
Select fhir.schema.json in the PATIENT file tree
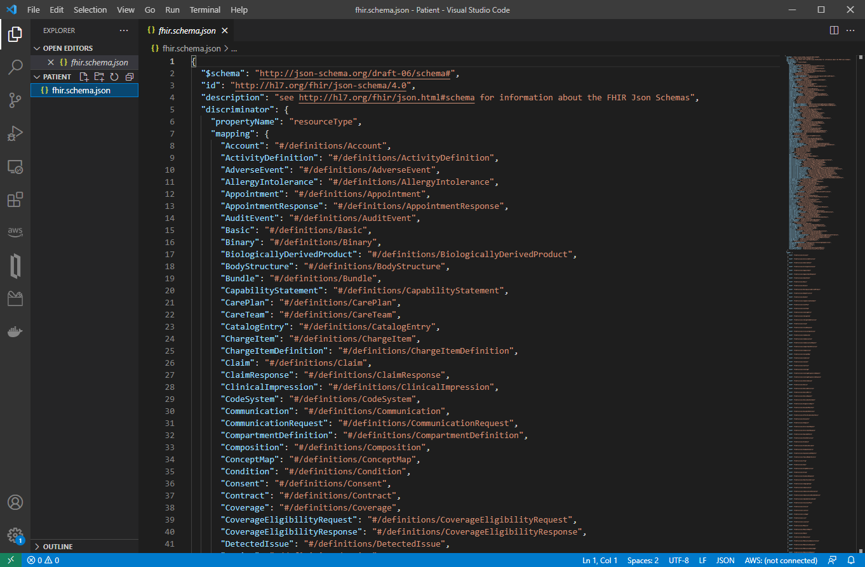pyautogui.click(x=81, y=91)
